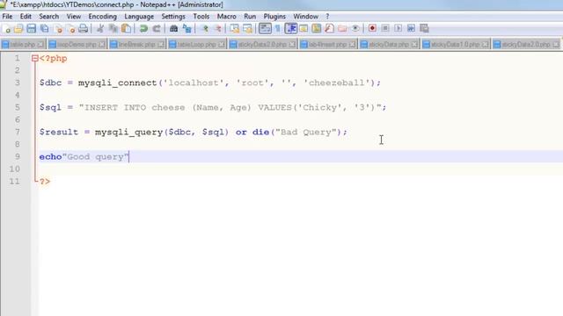Click the User Defined Language icon
Screen dimensions: 563x316
pyautogui.click(x=303, y=29)
